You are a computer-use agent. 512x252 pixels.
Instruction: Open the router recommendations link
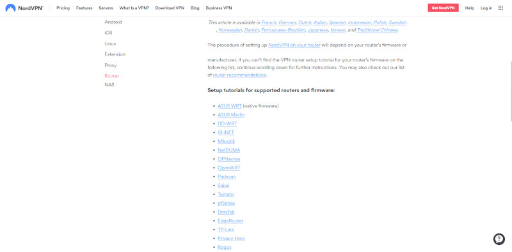[239, 75]
